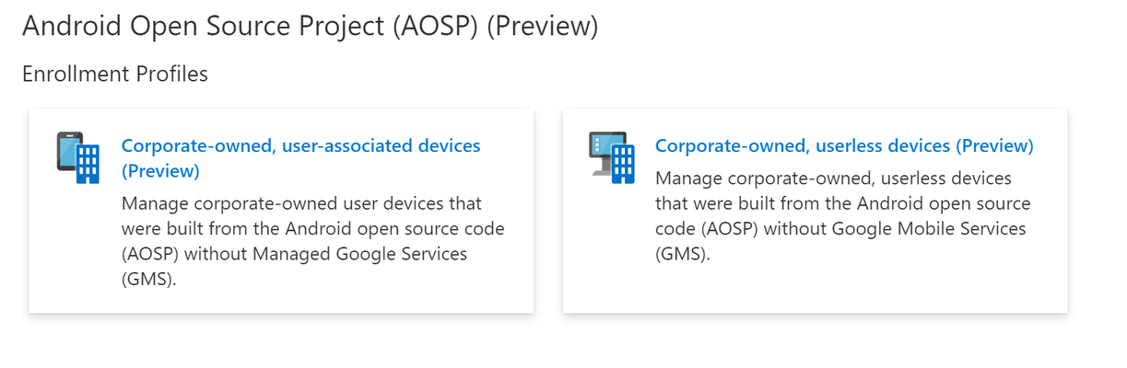Click the userless devices card description text

pos(843,216)
